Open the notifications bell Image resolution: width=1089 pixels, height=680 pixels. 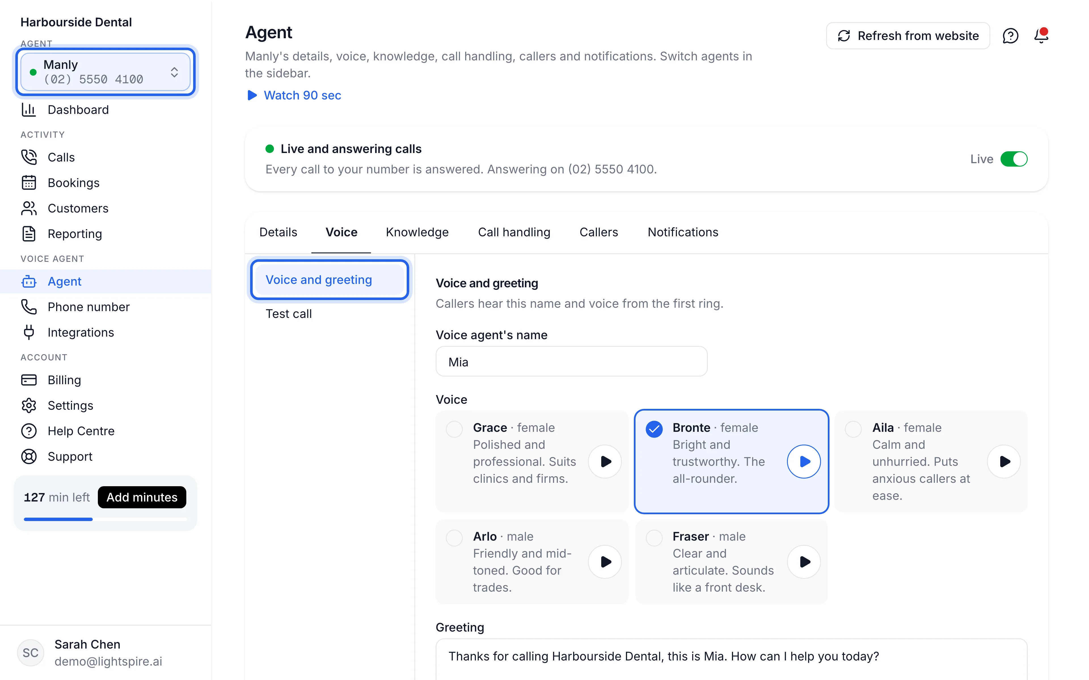(1041, 35)
